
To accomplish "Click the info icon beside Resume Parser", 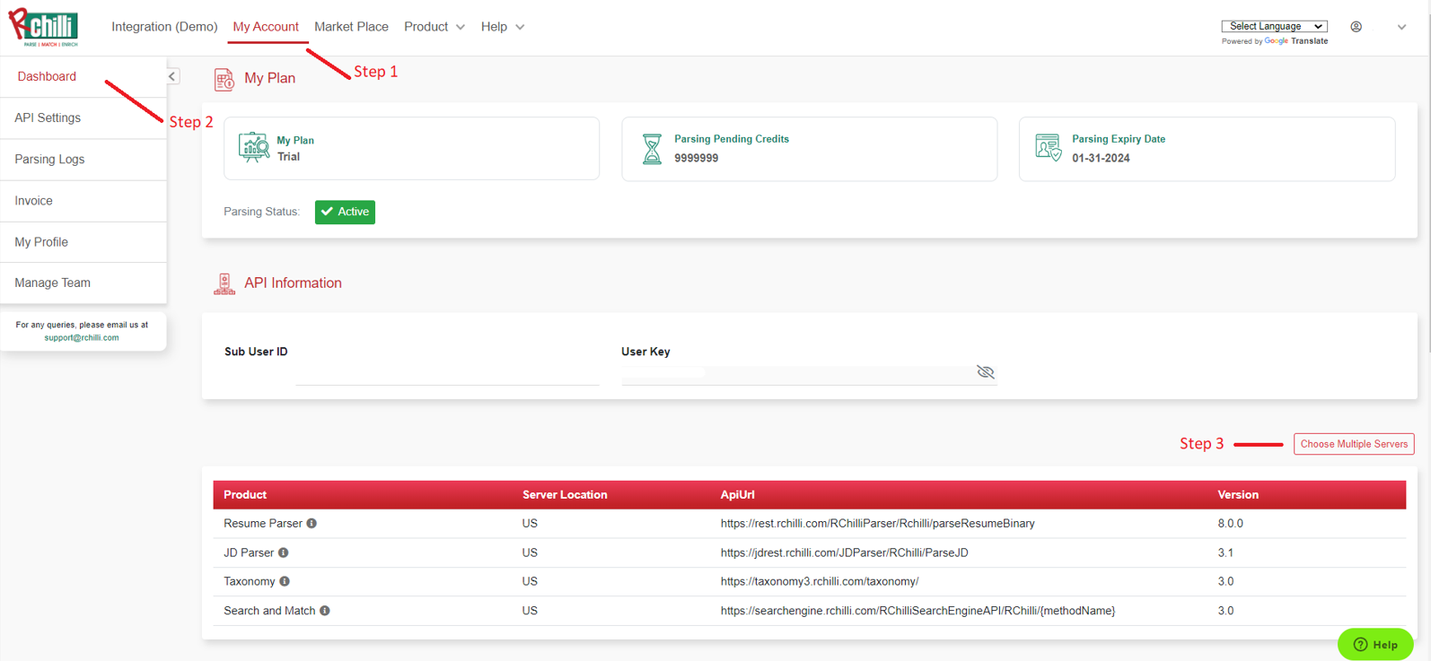I will pyautogui.click(x=312, y=524).
